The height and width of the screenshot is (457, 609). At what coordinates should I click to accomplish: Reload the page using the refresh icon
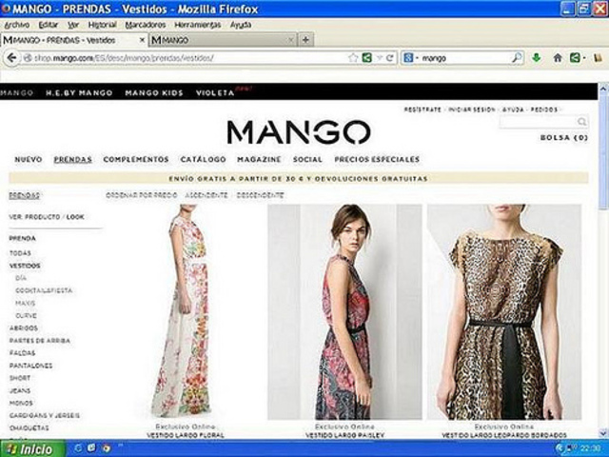pyautogui.click(x=389, y=58)
